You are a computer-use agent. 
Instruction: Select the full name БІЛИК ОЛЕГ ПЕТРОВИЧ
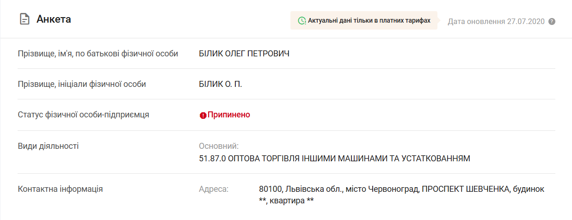[x=244, y=54]
